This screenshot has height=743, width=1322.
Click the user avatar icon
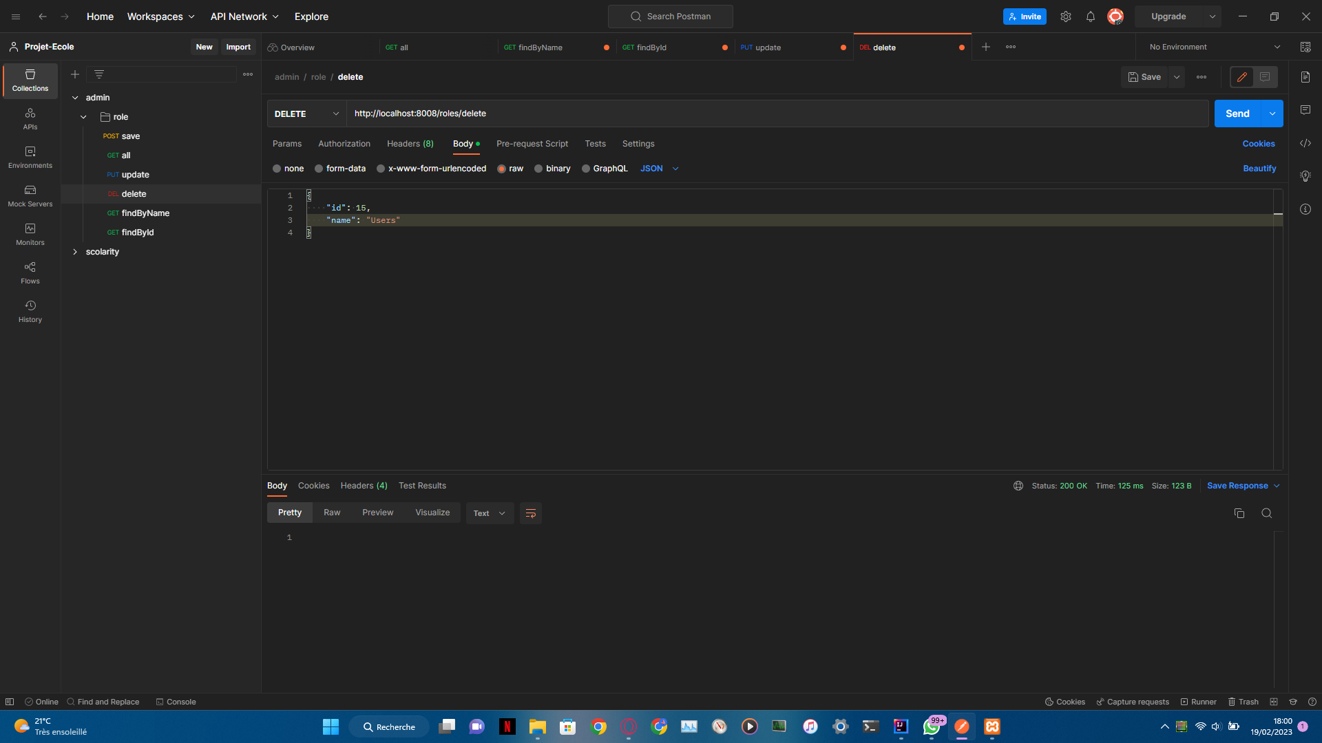tap(1115, 17)
